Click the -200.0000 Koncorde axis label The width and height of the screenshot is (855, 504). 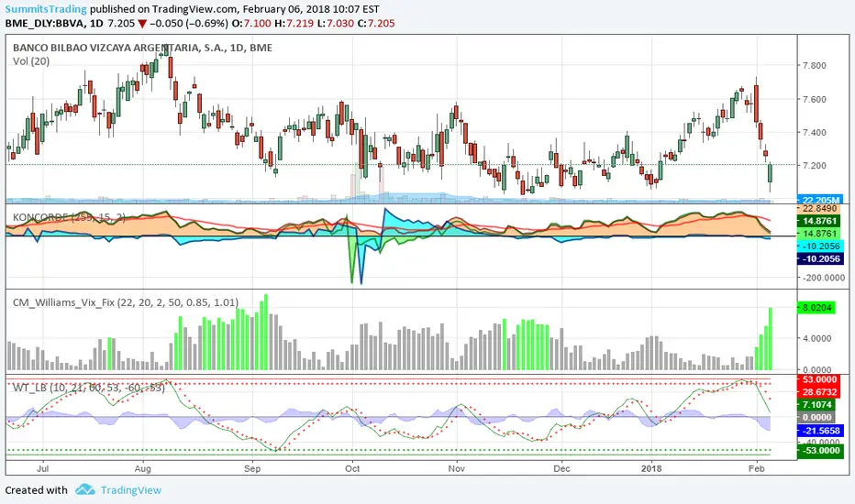pos(823,278)
